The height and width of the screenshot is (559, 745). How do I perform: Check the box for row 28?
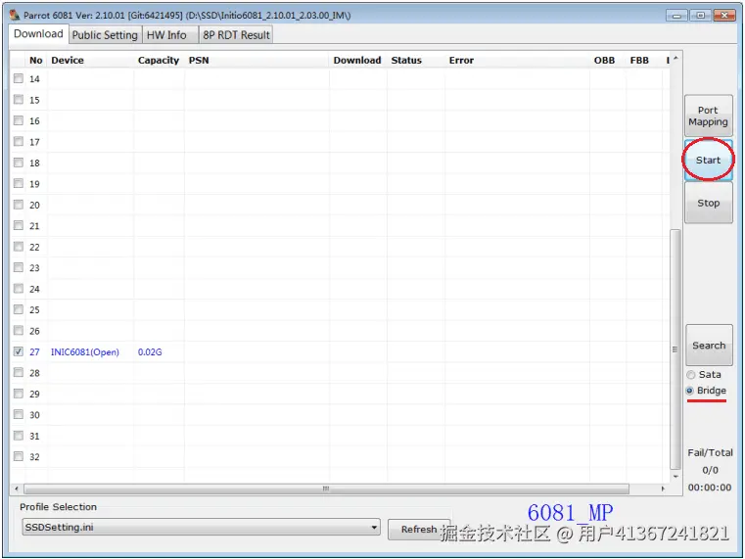point(19,372)
